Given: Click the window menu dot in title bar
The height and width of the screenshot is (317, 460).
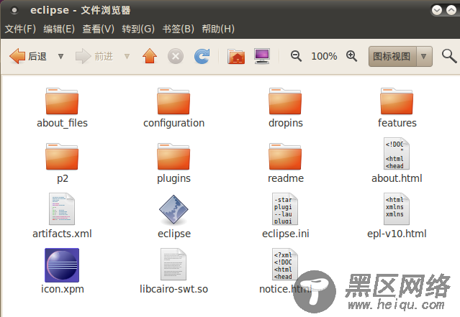Looking at the screenshot, I should (x=14, y=11).
